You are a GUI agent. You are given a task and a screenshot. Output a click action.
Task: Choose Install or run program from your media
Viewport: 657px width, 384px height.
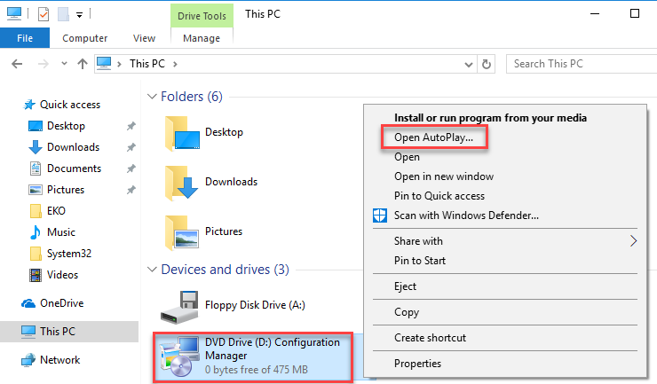pyautogui.click(x=490, y=118)
